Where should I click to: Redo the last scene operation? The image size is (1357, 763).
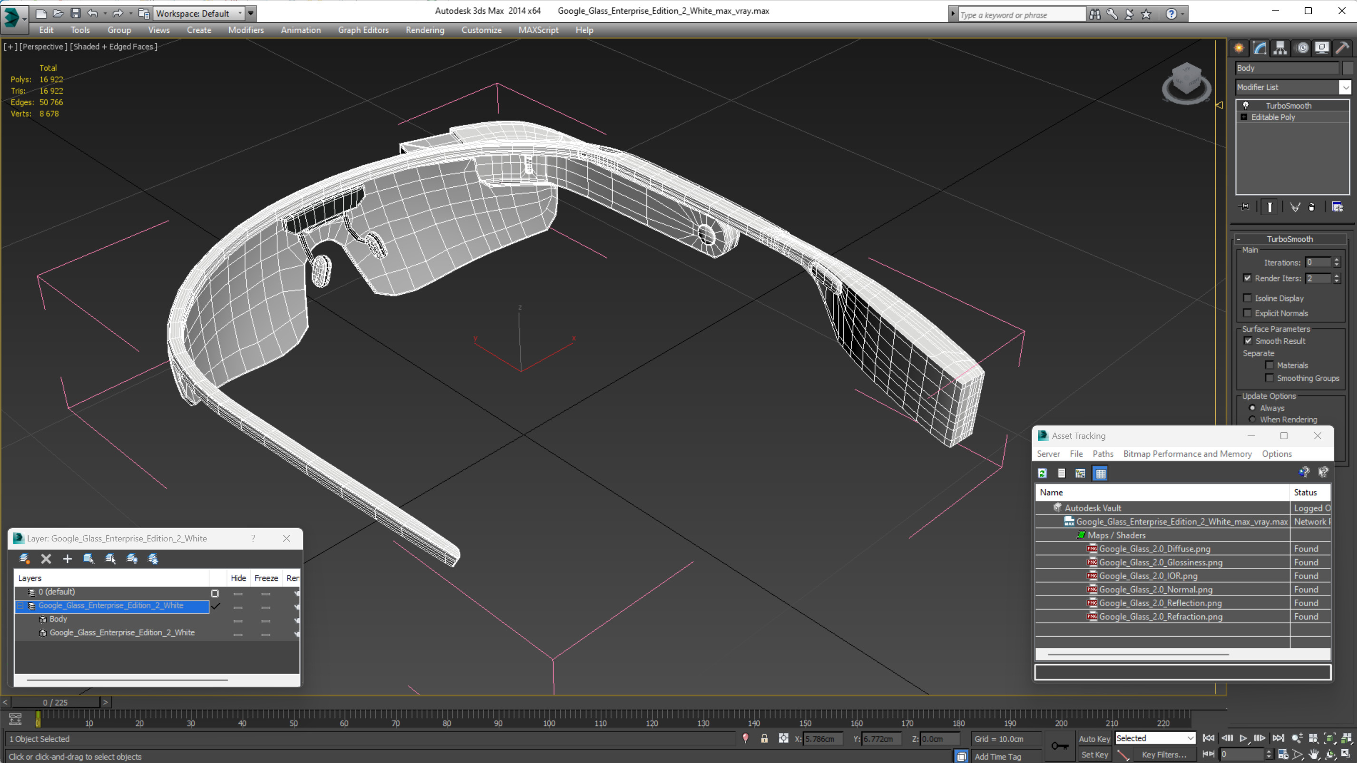click(x=117, y=13)
